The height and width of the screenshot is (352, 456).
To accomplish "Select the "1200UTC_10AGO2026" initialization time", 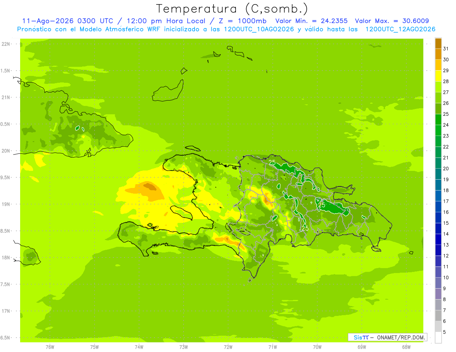I will coord(258,29).
